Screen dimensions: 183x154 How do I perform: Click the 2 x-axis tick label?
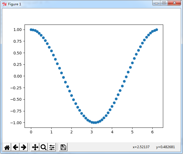pos(71,132)
